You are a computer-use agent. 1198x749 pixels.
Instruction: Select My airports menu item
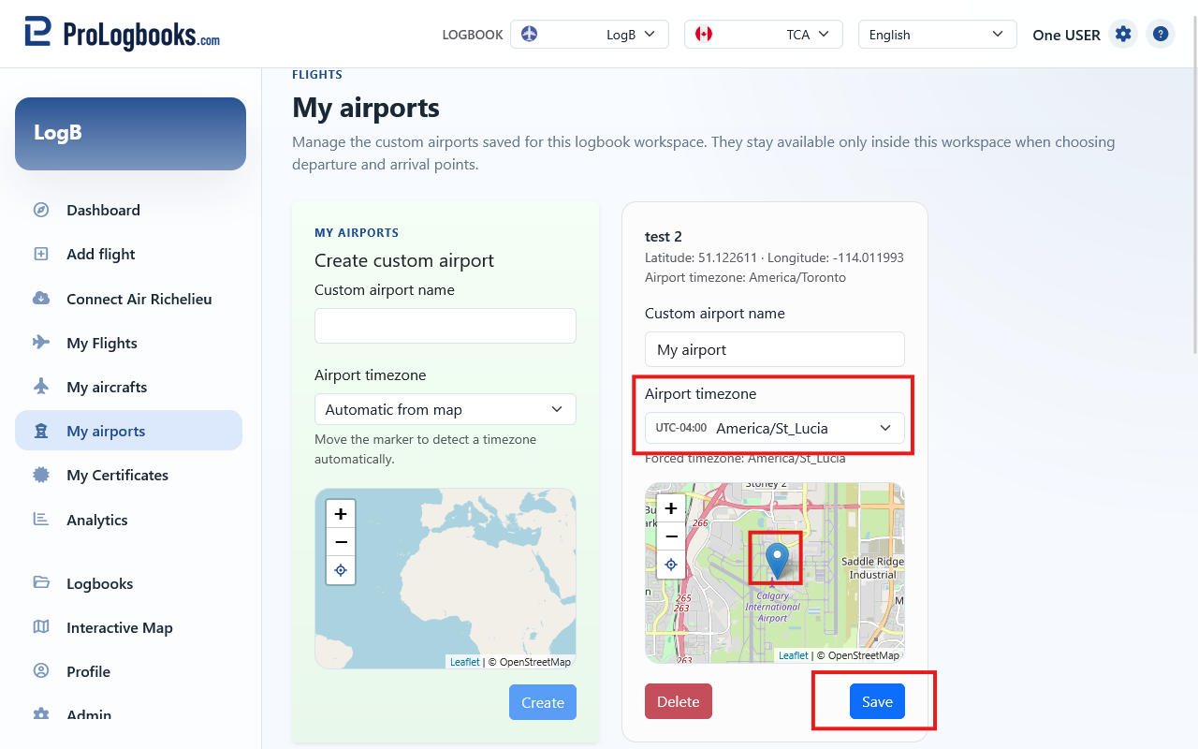pyautogui.click(x=129, y=431)
